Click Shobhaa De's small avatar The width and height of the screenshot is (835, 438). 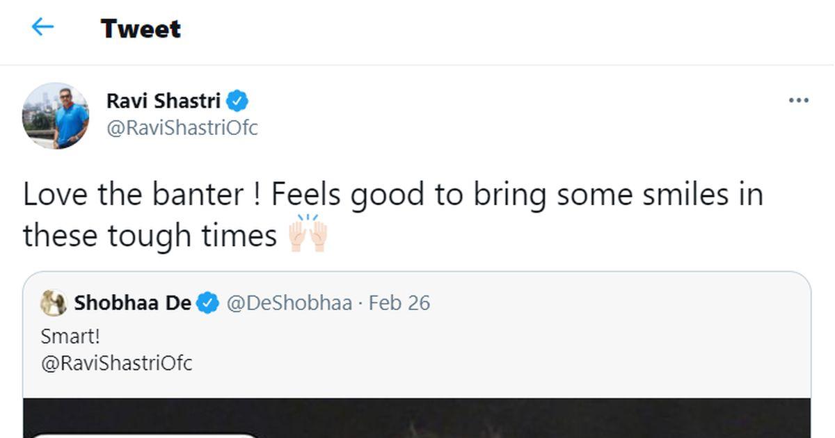point(54,303)
